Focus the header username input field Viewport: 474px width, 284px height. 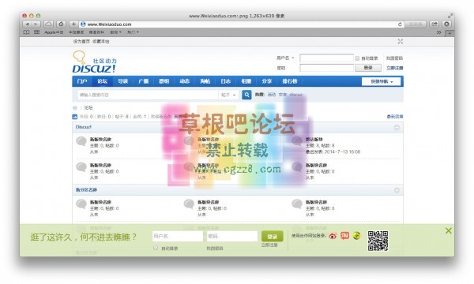pos(327,58)
